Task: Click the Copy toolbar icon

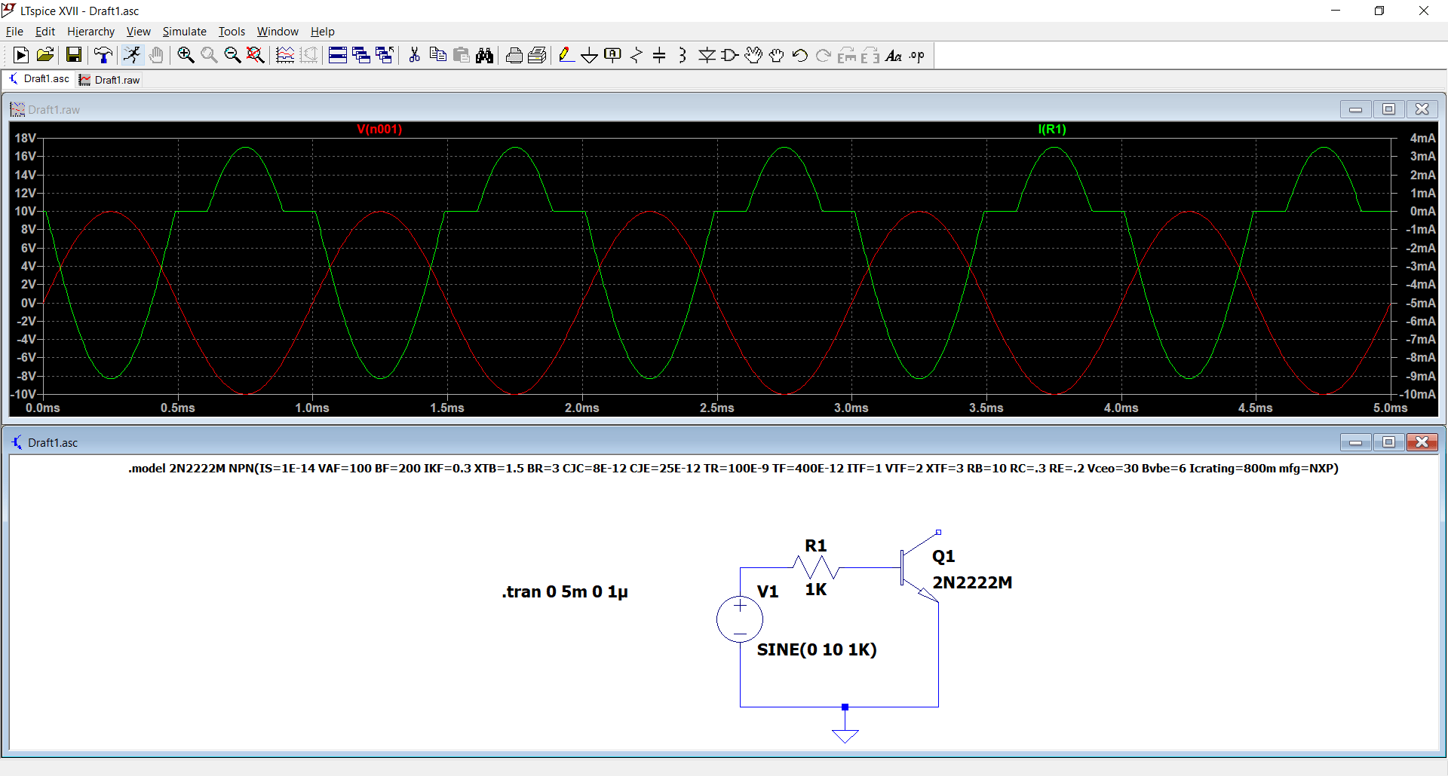Action: (x=437, y=55)
